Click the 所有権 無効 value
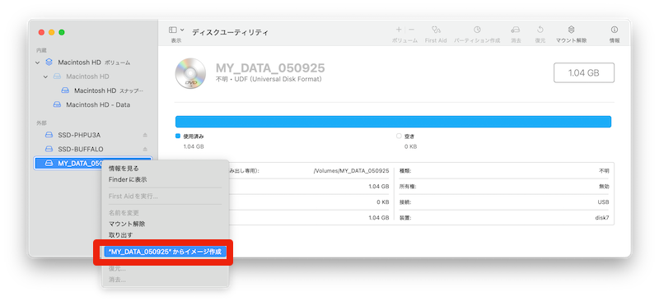The image size is (659, 301). pos(604,187)
